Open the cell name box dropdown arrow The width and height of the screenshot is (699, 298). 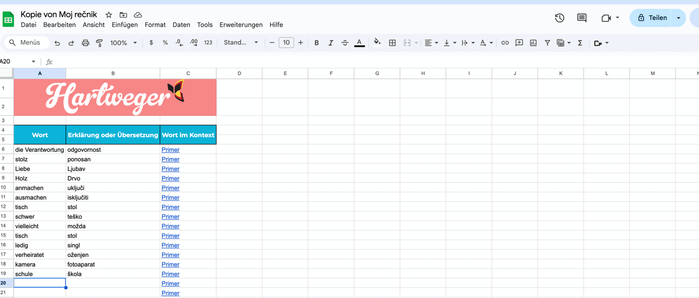pyautogui.click(x=33, y=61)
